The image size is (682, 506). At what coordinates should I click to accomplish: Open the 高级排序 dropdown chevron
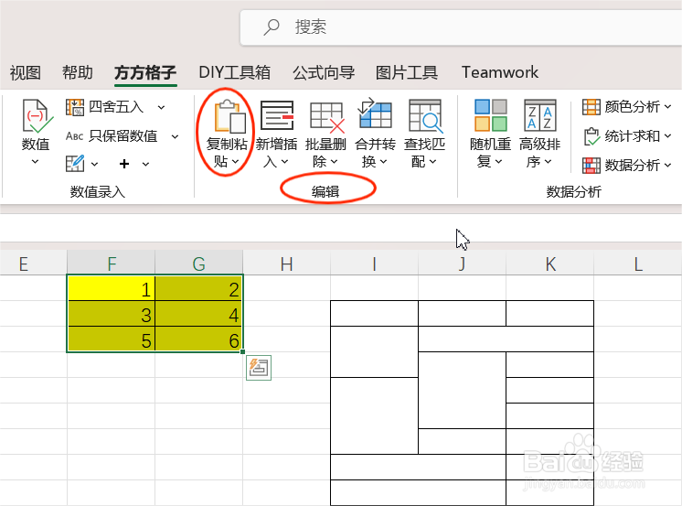click(x=548, y=162)
